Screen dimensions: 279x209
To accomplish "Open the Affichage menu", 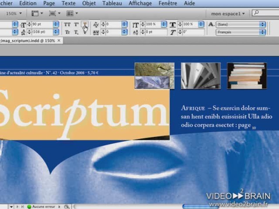I will [140, 3].
